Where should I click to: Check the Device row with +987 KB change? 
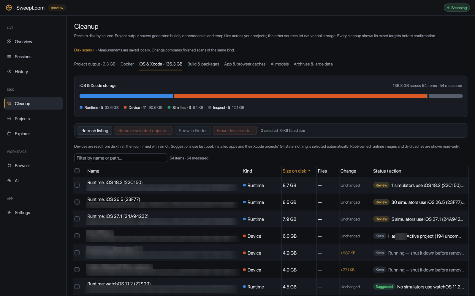pyautogui.click(x=77, y=253)
